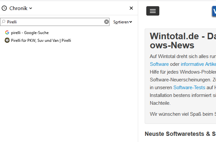Click the blue Wintotal logo
The height and width of the screenshot is (142, 216).
pyautogui.click(x=214, y=11)
